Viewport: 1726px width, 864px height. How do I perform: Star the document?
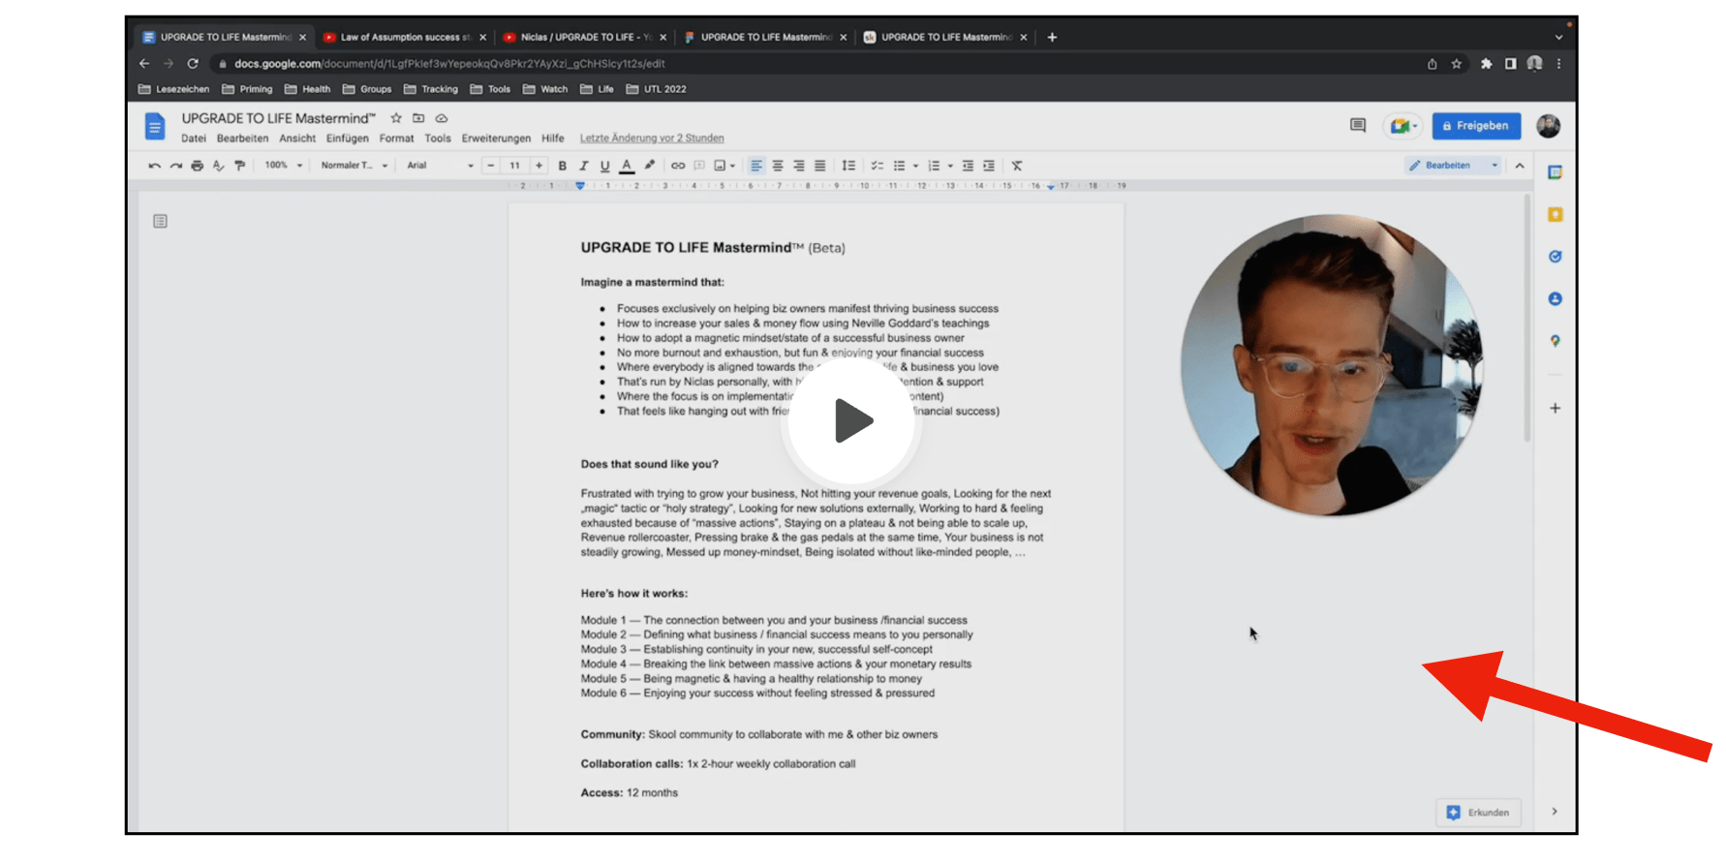pyautogui.click(x=396, y=118)
